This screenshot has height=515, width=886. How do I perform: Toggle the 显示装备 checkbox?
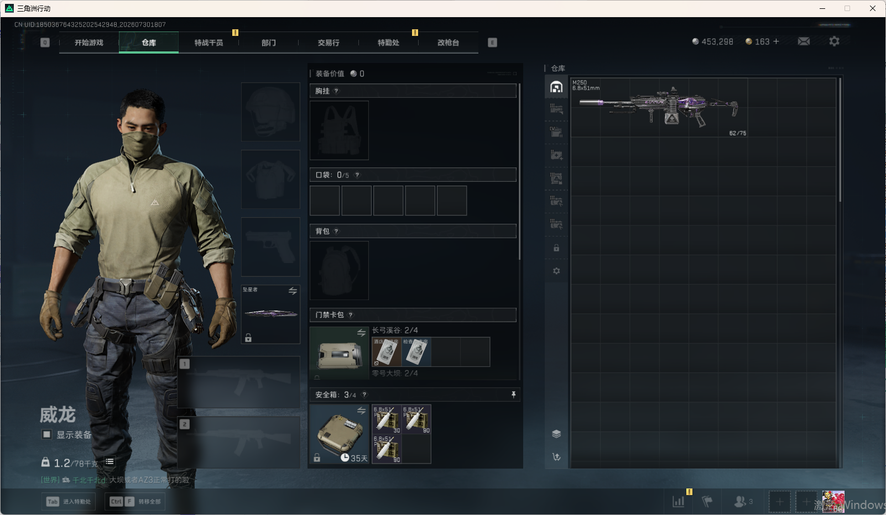pyautogui.click(x=47, y=434)
